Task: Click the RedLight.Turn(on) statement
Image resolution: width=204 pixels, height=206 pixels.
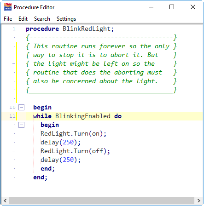Action: [x=73, y=134]
